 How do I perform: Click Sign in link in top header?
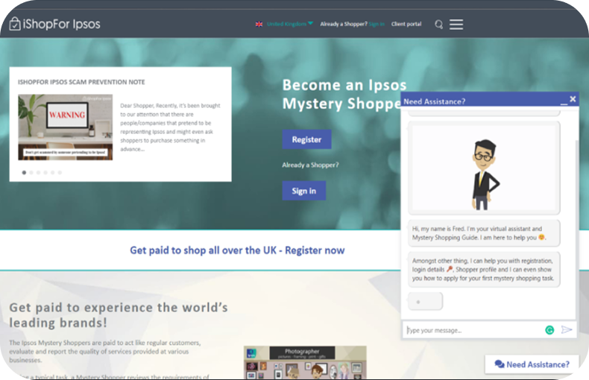tap(377, 24)
